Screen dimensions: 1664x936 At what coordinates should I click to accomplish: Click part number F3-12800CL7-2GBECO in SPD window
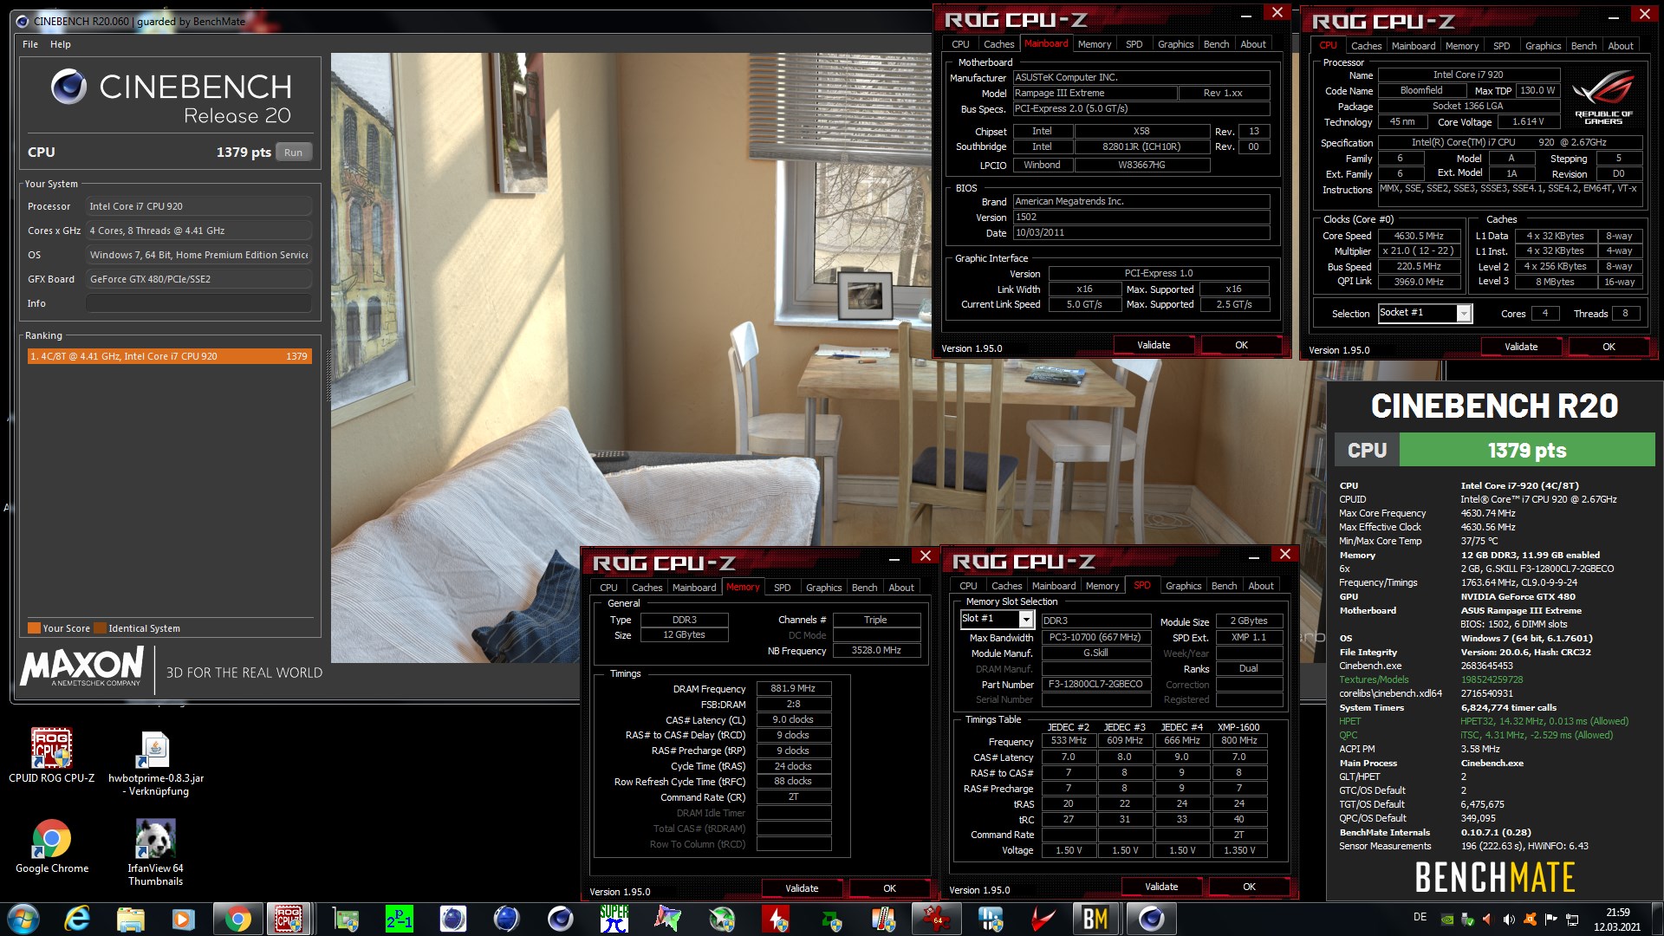pos(1095,684)
